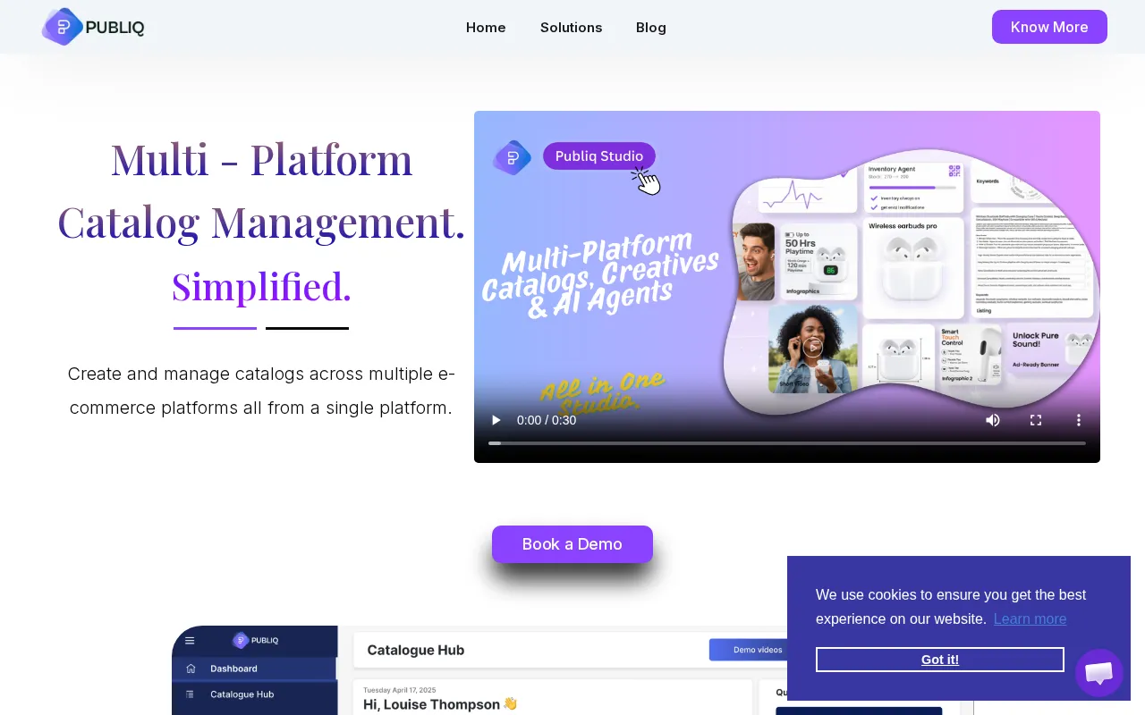Screen dimensions: 1145x715
Task: Click the PUBLIQ logo in header
Action: (93, 27)
